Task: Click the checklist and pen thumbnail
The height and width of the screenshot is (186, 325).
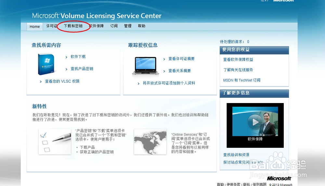Action: tap(55, 142)
